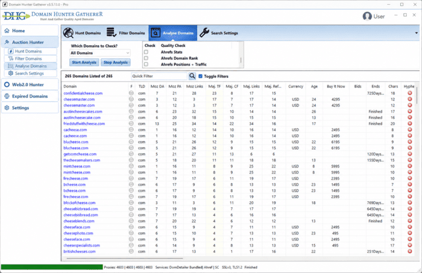Select Analyse Domains in sidebar submenu
Screen dimensions: 422x273
tap(31, 66)
